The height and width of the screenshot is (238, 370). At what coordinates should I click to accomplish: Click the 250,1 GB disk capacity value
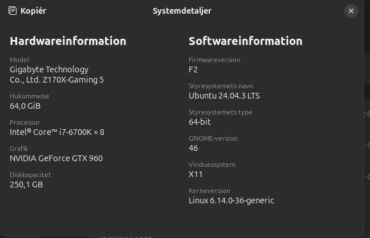point(26,184)
